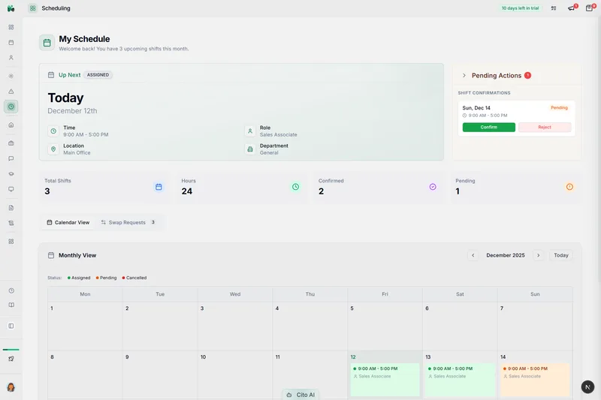Click the sun-shaped icon in the sidebar
The width and height of the screenshot is (601, 400).
coord(11,76)
